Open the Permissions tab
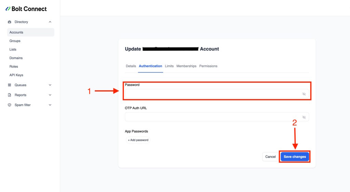Image resolution: width=350 pixels, height=192 pixels. click(208, 66)
